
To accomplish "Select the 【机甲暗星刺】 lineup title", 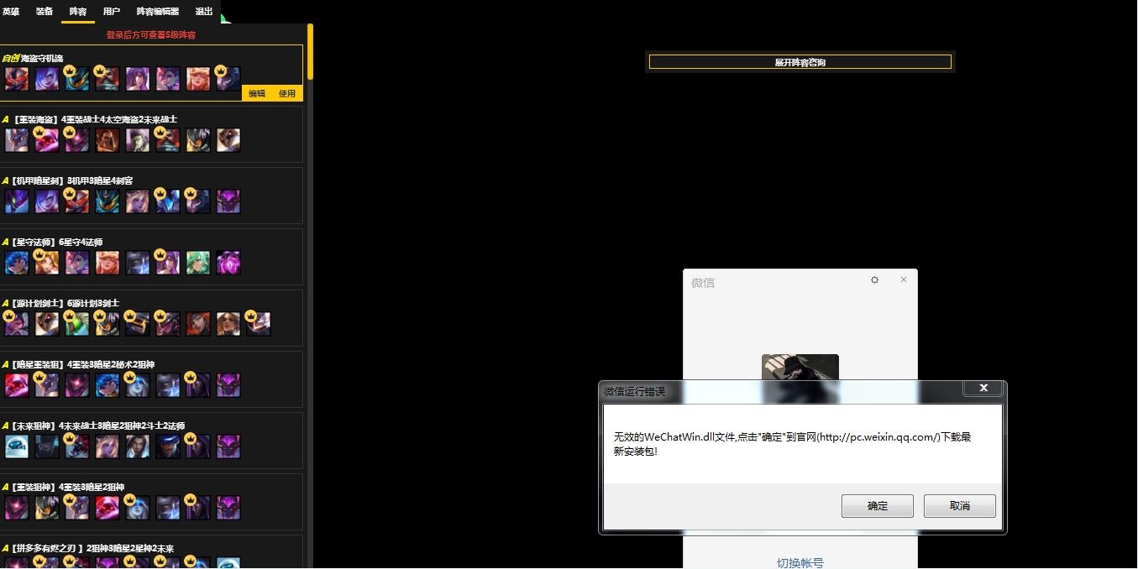I will [67, 181].
